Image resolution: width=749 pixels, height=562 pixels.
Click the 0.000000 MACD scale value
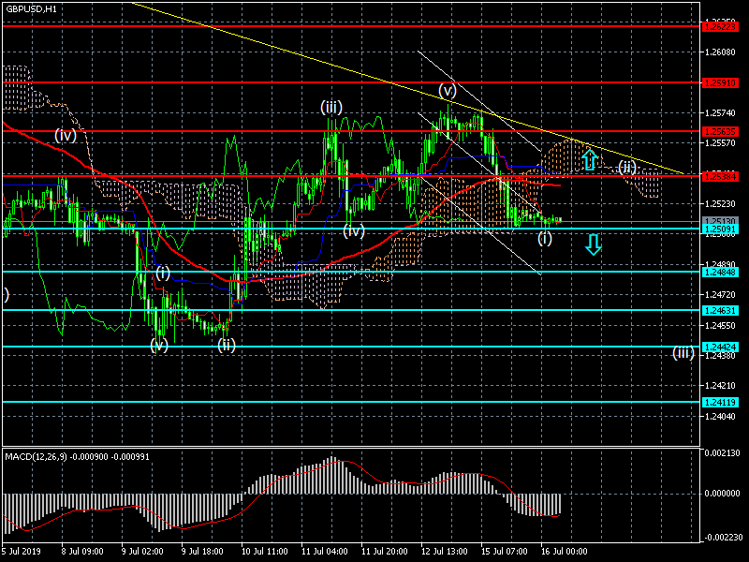tap(722, 494)
